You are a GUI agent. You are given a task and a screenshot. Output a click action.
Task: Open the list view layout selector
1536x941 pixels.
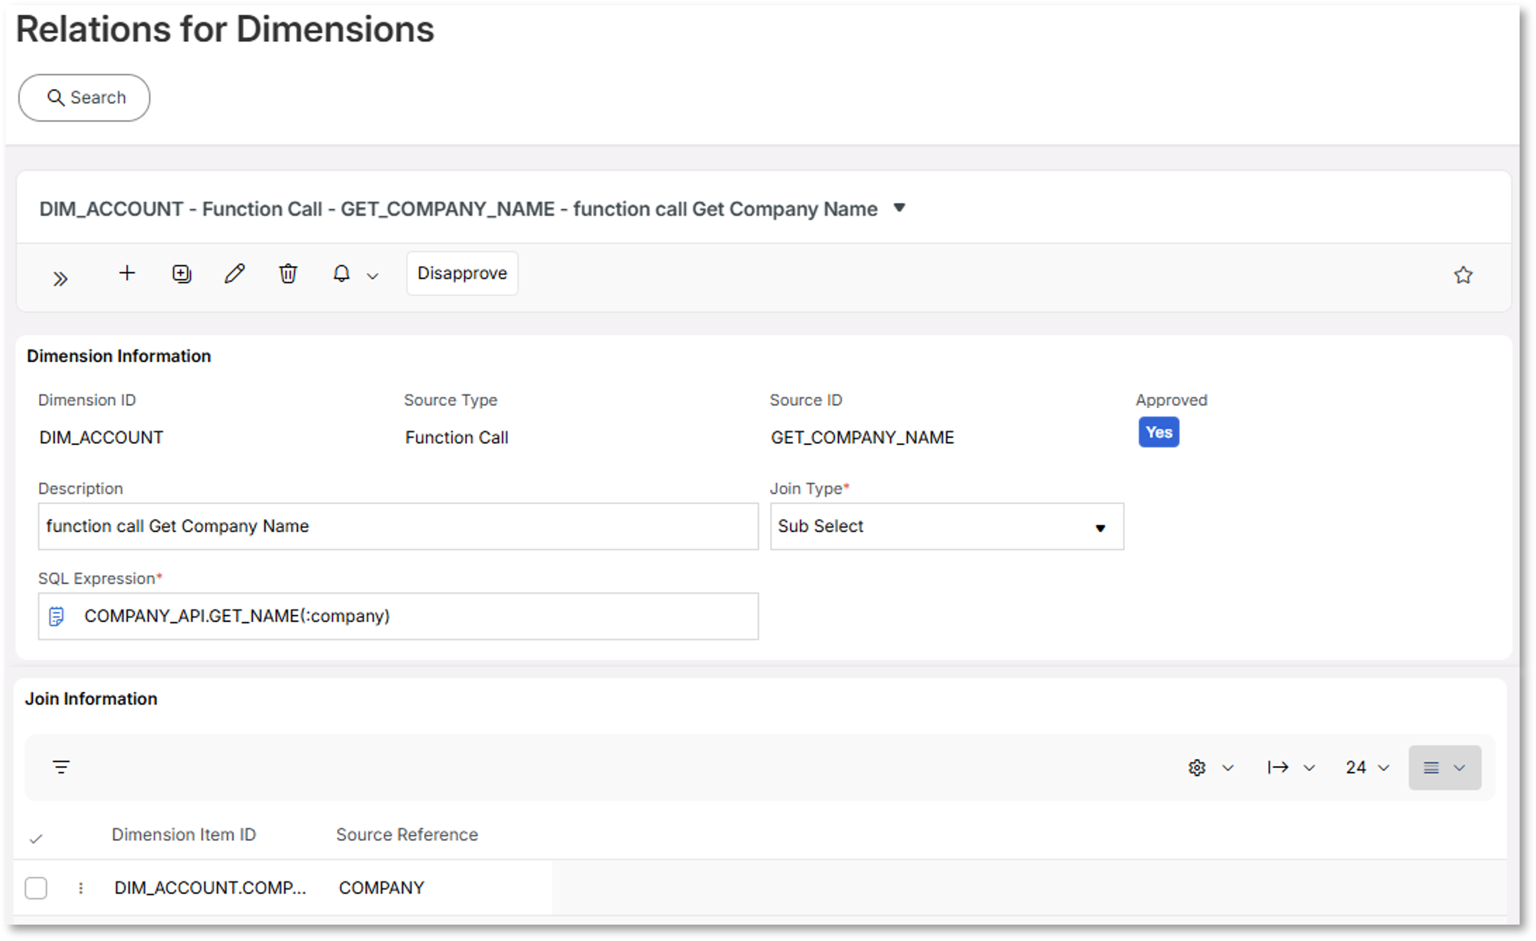click(x=1444, y=767)
